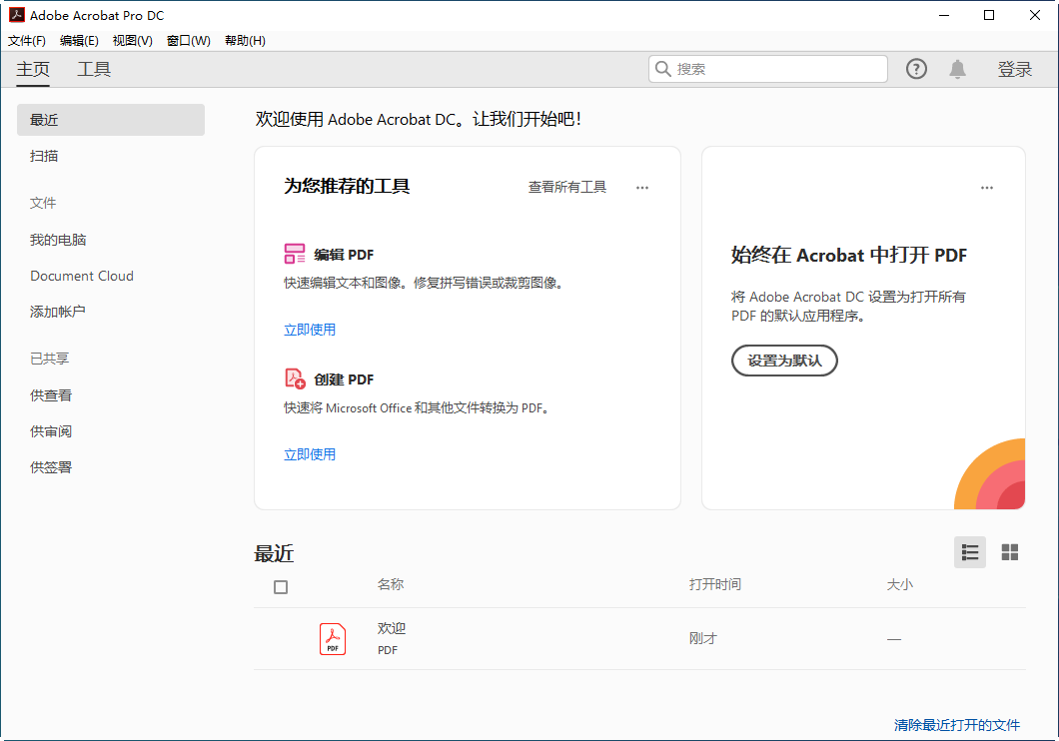Sort recent files by 大小 column

[x=899, y=584]
